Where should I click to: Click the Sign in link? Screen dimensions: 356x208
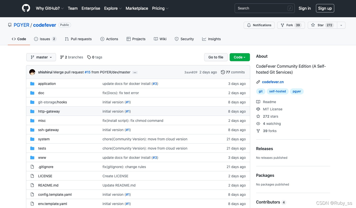tap(305, 8)
